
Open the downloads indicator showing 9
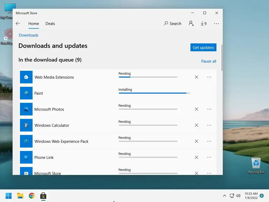click(x=204, y=23)
